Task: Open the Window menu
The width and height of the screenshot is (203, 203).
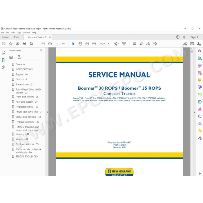Action: [x=27, y=32]
